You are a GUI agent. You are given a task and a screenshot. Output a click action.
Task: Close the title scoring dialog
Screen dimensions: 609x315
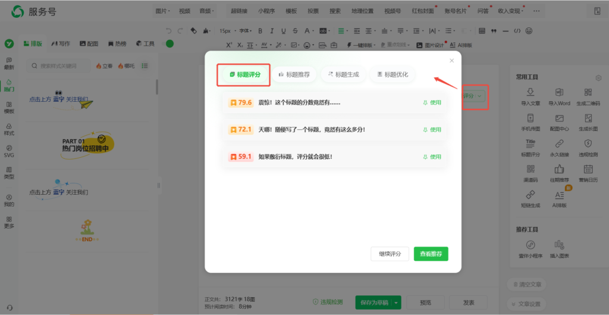coord(452,61)
